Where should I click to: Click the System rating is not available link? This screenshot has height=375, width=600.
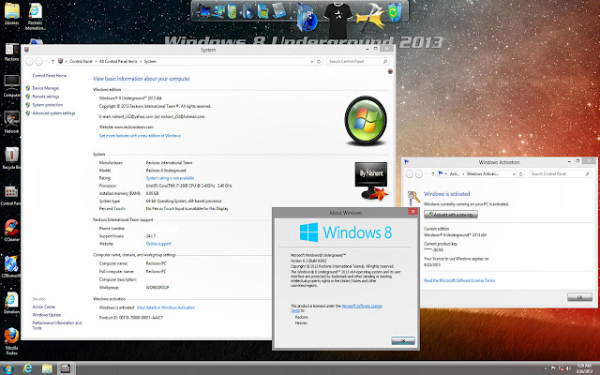(x=171, y=178)
